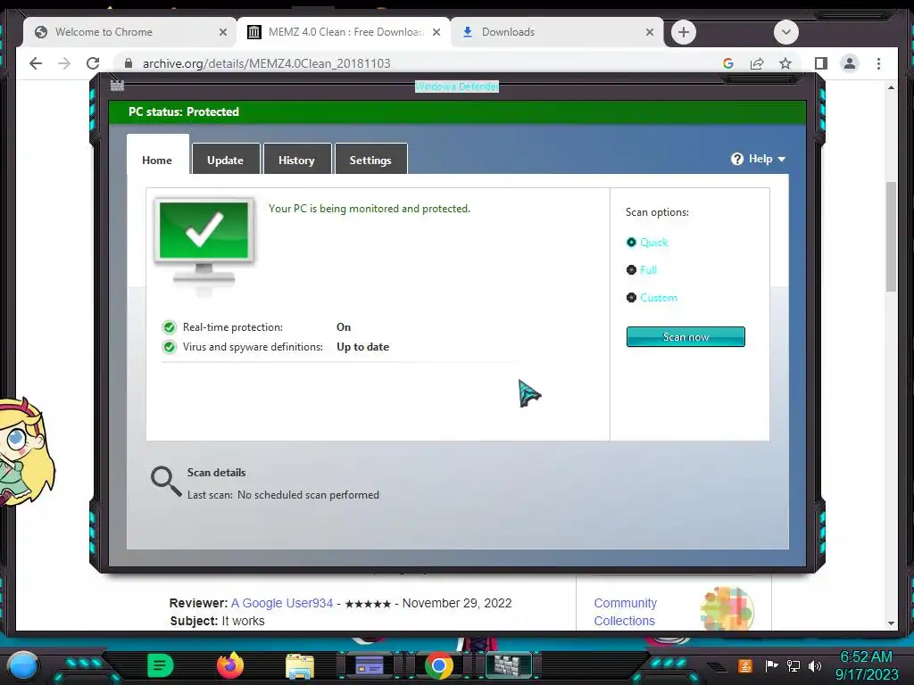
Task: Close the Downloads tab
Action: (x=650, y=32)
